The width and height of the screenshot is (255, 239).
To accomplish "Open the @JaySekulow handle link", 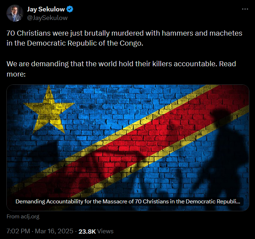I will pos(47,18).
